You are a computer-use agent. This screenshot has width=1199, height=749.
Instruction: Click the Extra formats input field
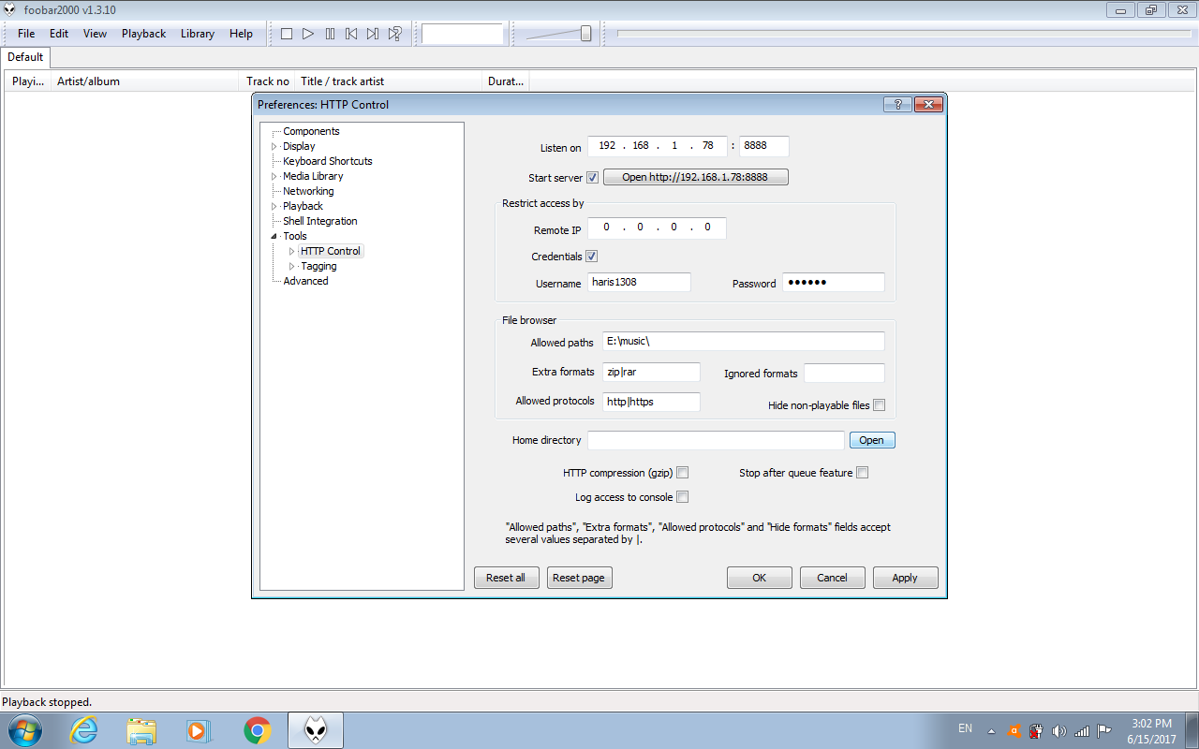pos(652,372)
